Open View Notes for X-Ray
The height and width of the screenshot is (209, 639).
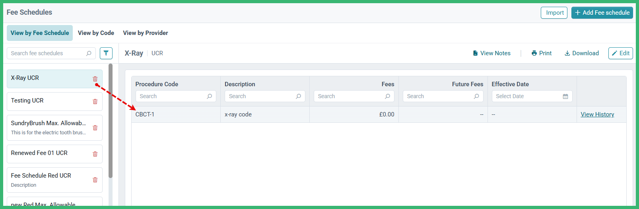491,53
